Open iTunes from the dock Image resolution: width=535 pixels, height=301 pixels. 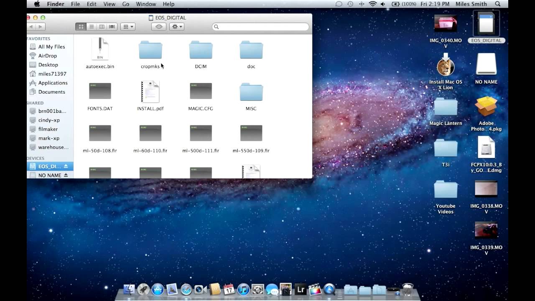[243, 289]
